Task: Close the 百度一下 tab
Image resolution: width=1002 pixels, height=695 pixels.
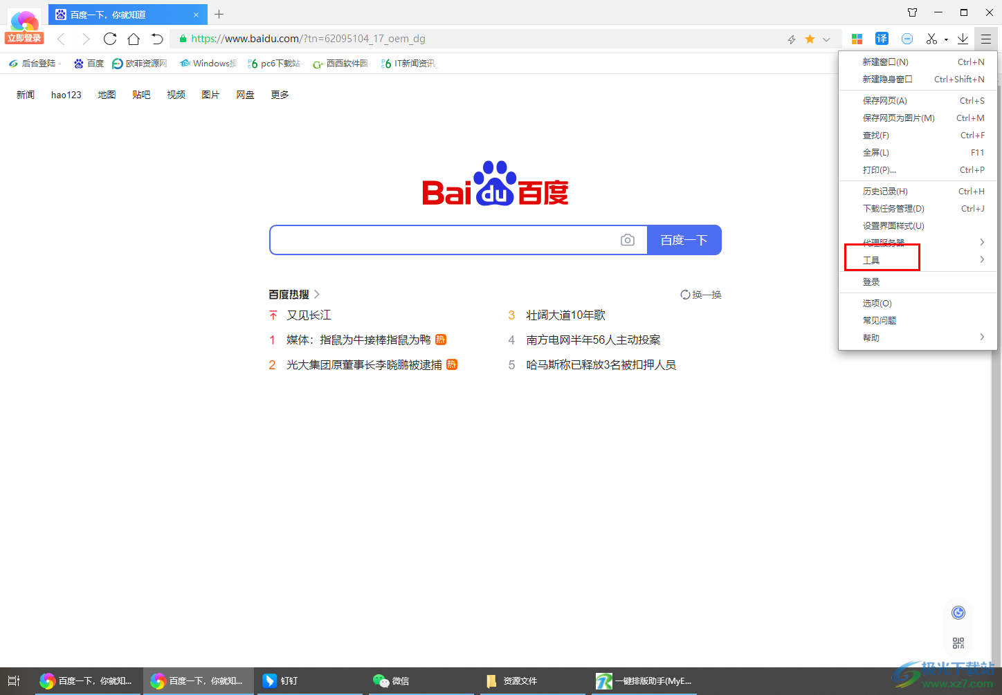Action: coord(196,15)
